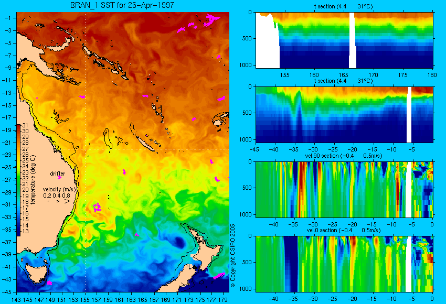Click the magenta drifter cluster near 157E, -31
The width and height of the screenshot is (446, 304).
tap(97, 207)
